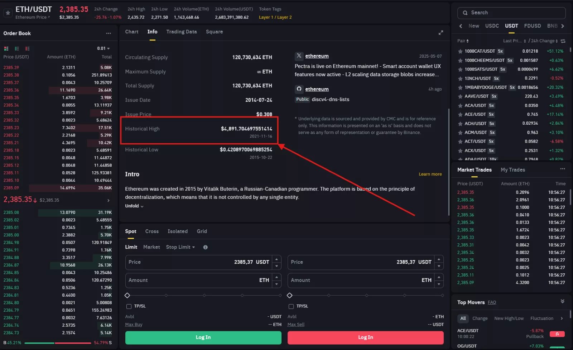Open the Square tab

click(215, 32)
